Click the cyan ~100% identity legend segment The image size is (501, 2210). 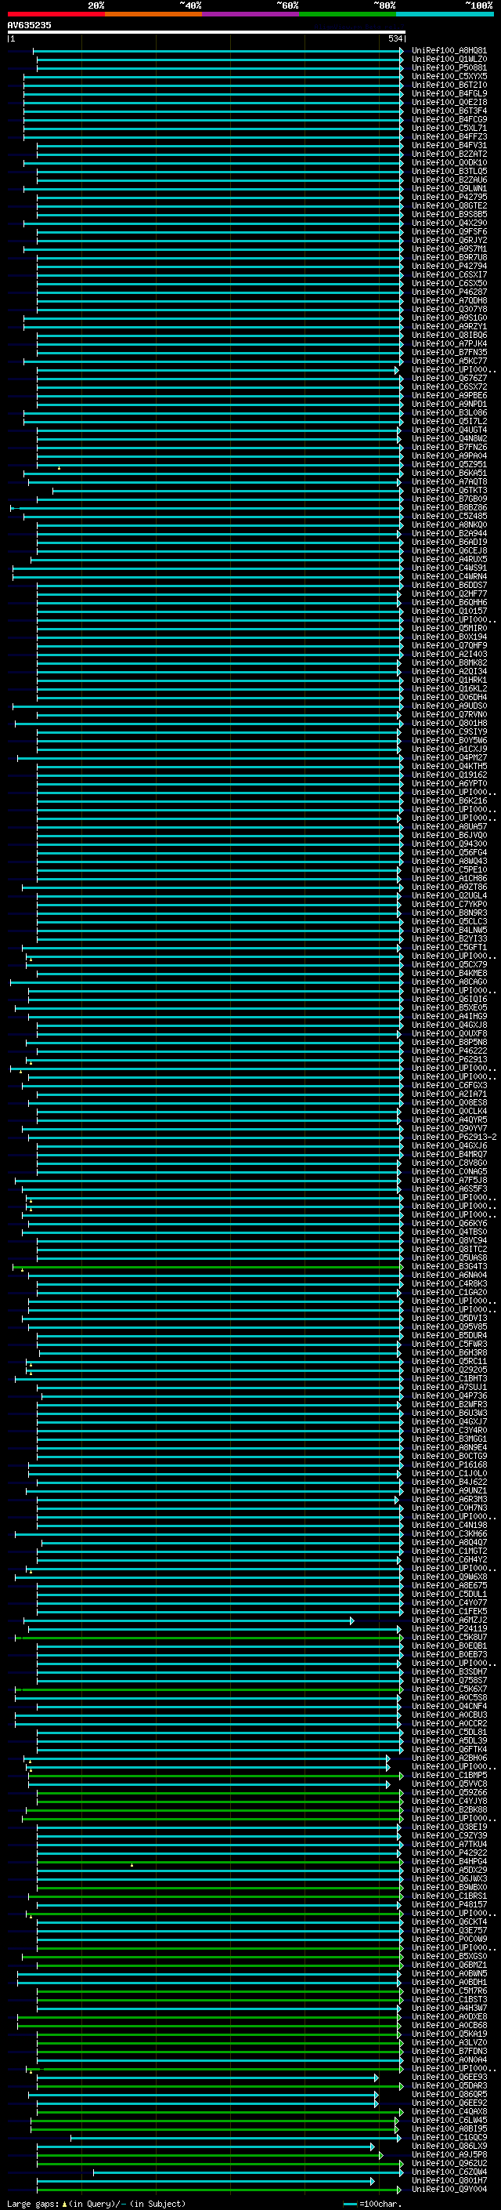[445, 14]
